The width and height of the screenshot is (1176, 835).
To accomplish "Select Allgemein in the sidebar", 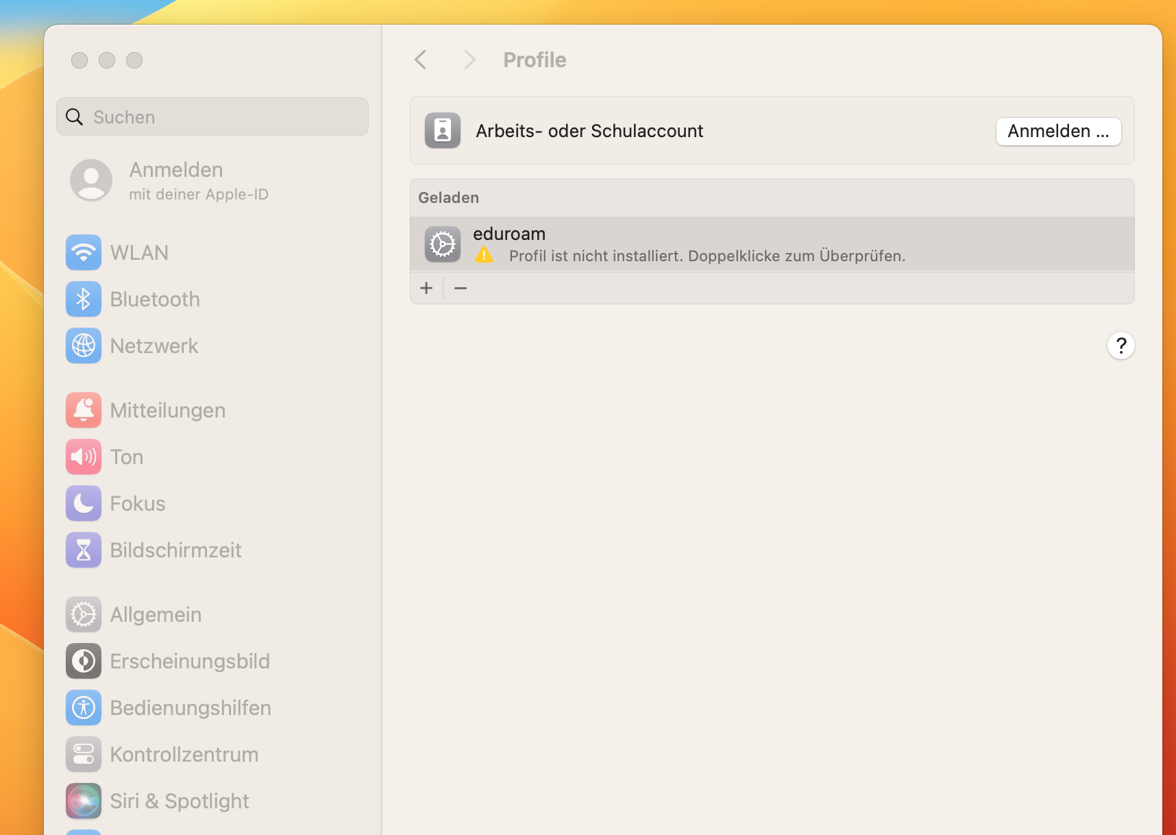I will click(156, 614).
